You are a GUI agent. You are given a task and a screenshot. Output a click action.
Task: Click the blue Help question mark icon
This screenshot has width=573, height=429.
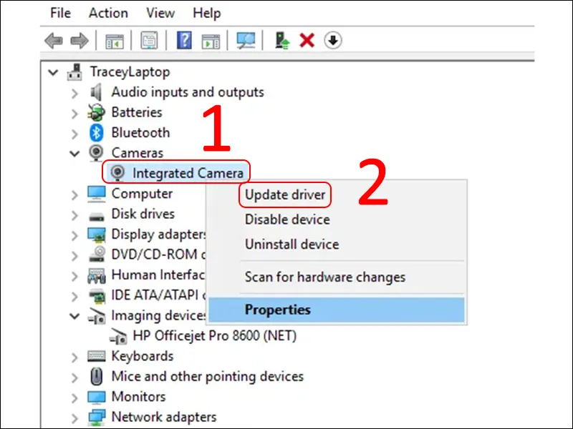click(184, 41)
